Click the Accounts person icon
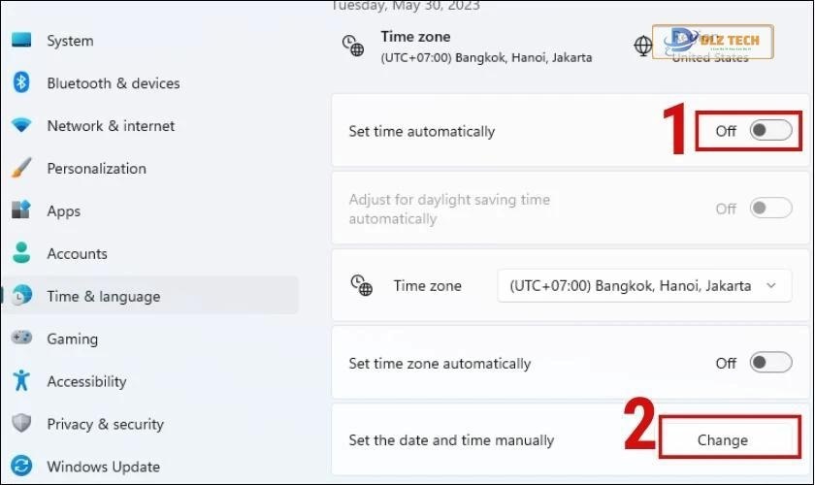 [21, 254]
